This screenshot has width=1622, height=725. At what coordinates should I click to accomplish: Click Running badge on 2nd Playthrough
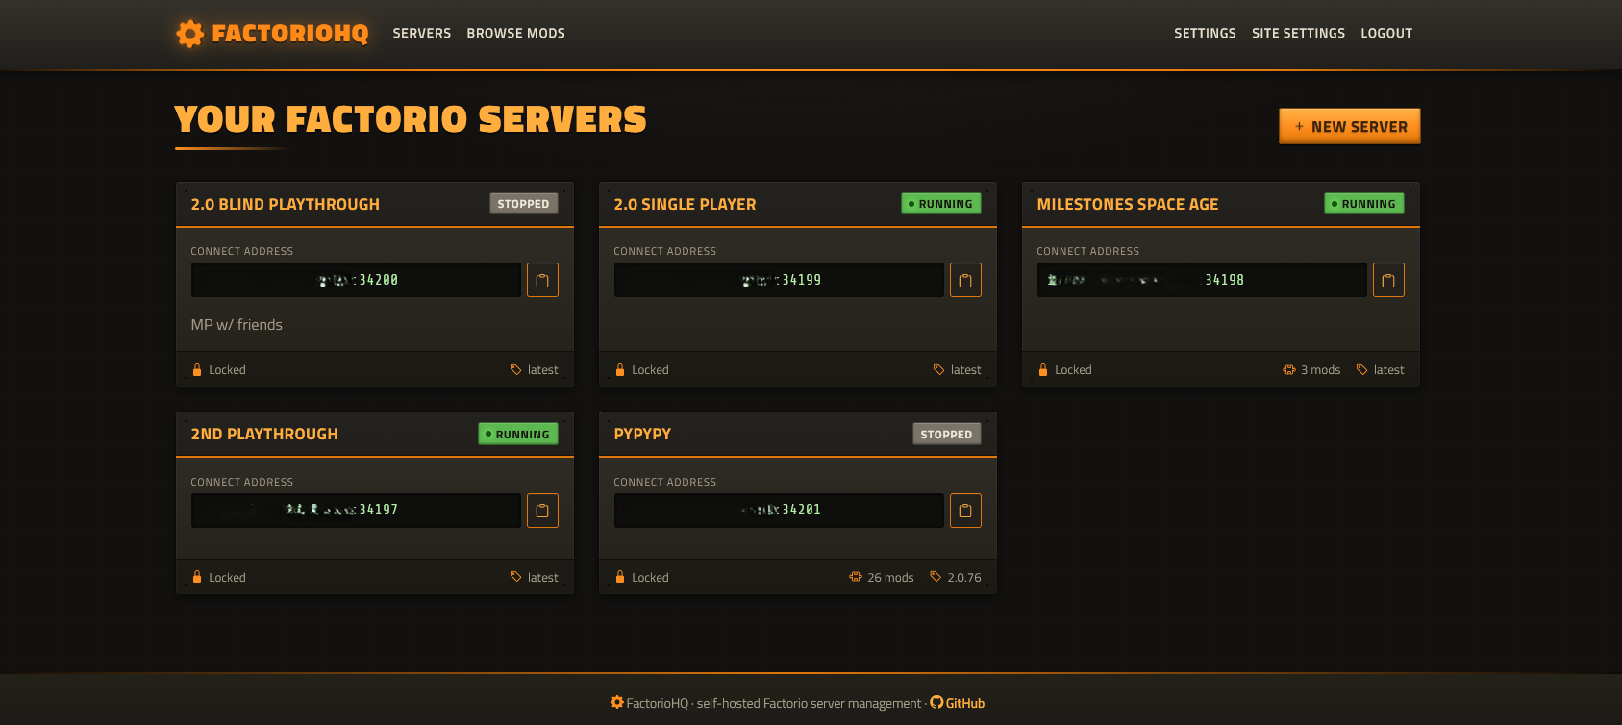tap(518, 434)
